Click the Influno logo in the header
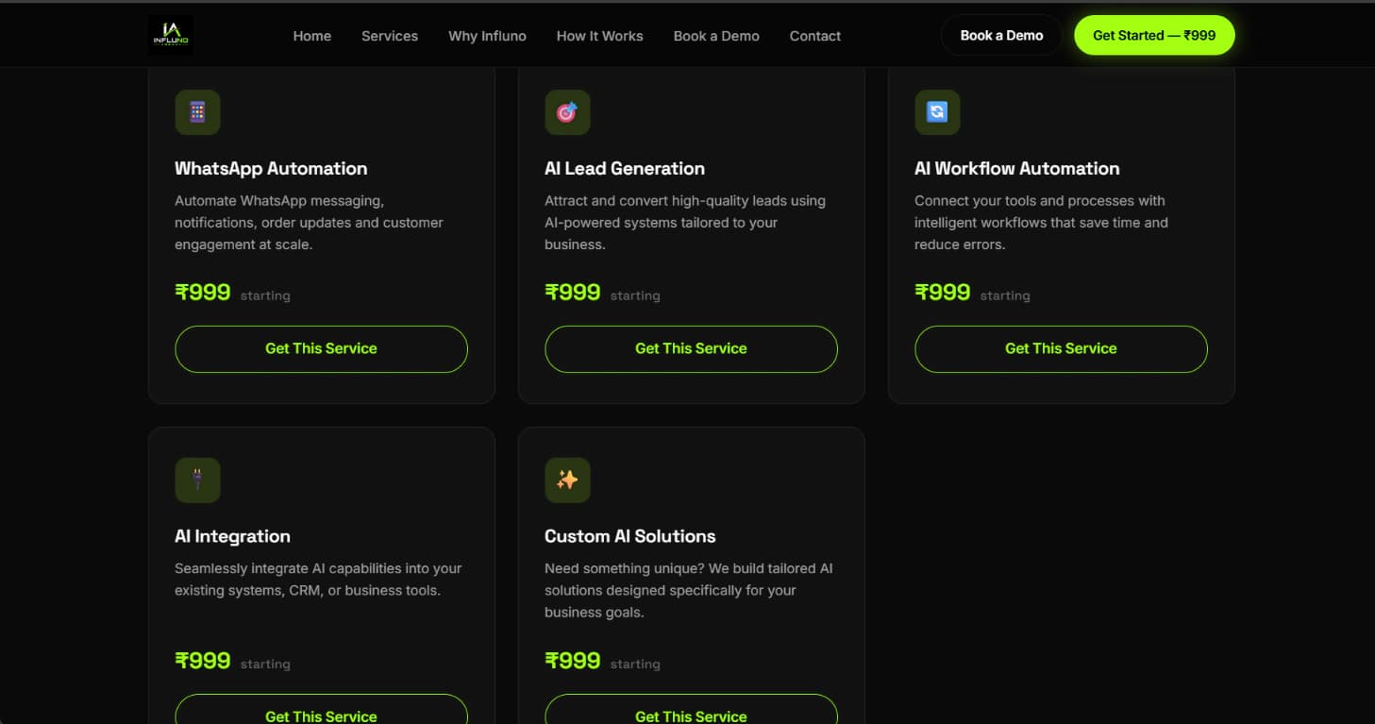The width and height of the screenshot is (1375, 724). pyautogui.click(x=171, y=35)
